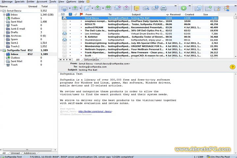Click the Print message icon
Image resolution: width=237 pixels, height=158 pixels.
coord(164,8)
